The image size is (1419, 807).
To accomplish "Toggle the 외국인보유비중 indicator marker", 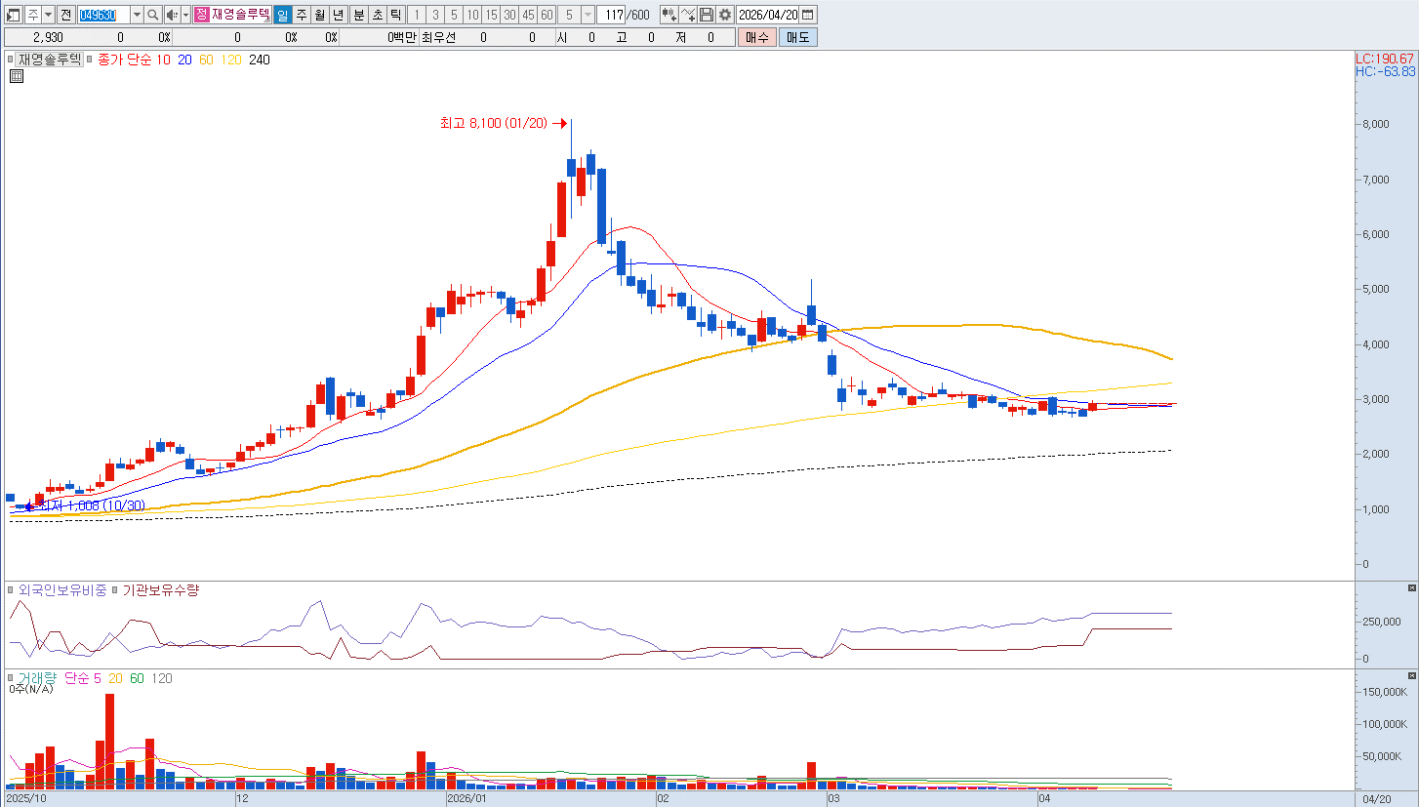I will pos(12,590).
